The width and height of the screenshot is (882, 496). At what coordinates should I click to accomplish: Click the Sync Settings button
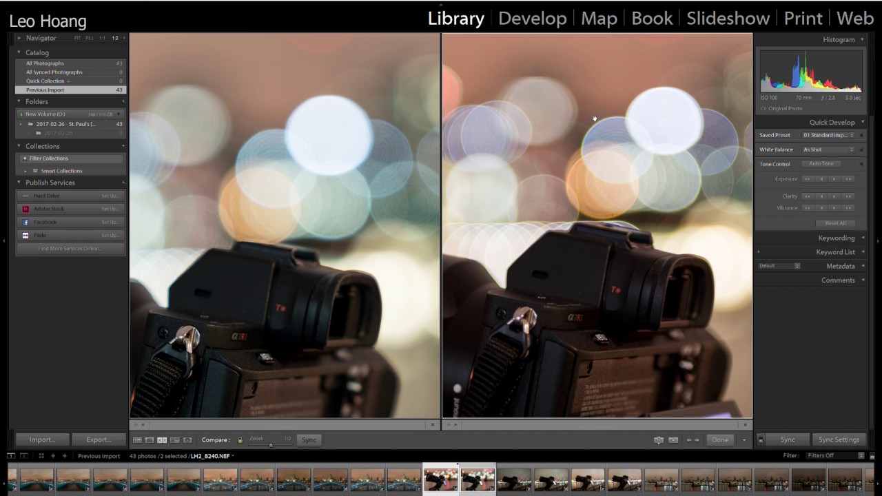[839, 440]
